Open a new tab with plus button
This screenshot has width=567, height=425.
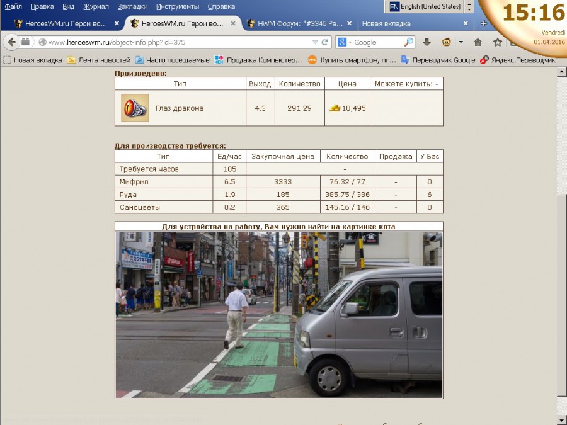click(484, 23)
